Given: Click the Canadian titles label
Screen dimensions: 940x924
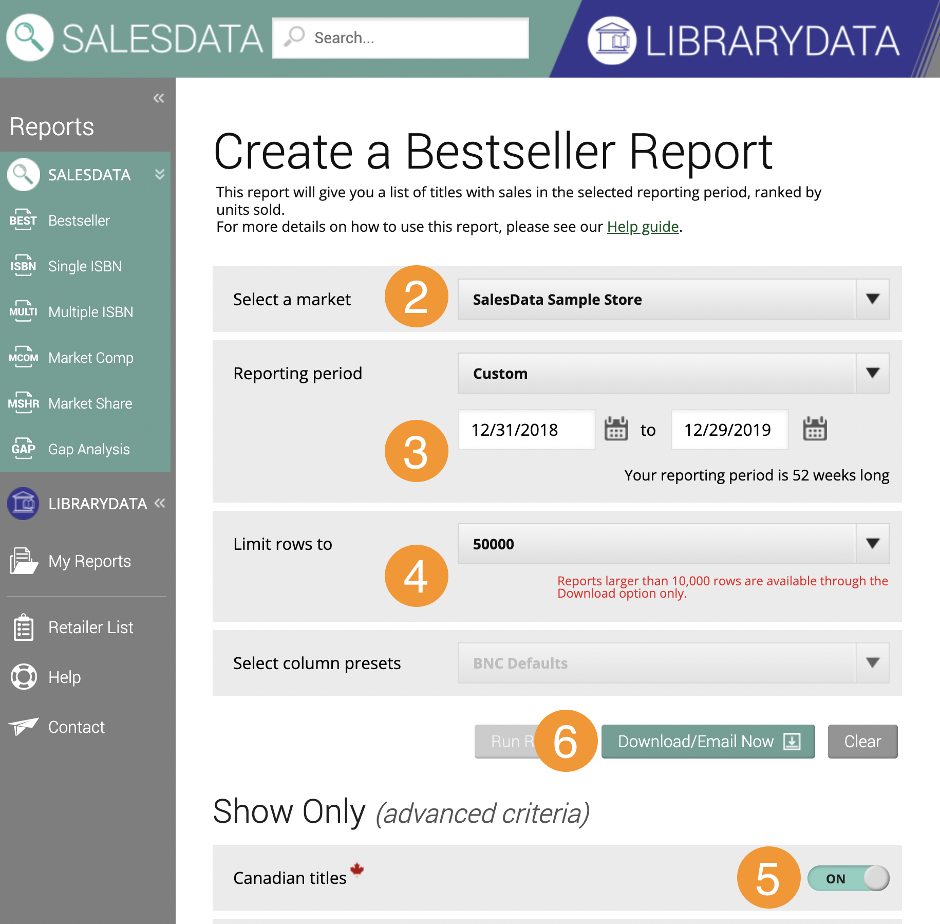Looking at the screenshot, I should point(290,878).
